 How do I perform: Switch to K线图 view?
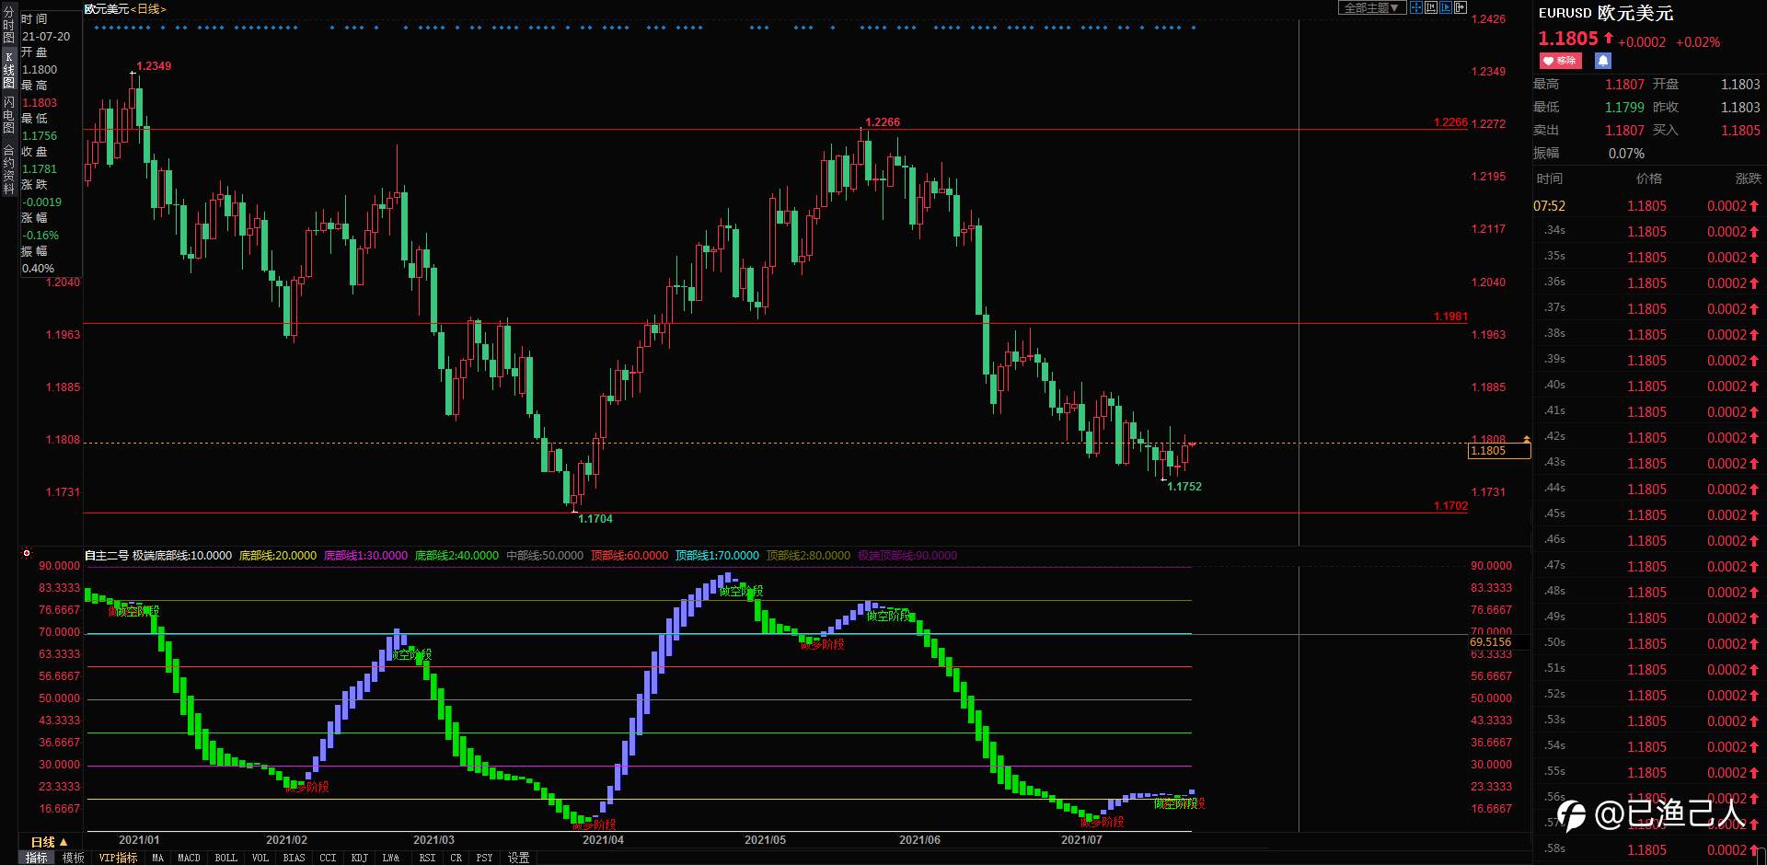tap(9, 70)
